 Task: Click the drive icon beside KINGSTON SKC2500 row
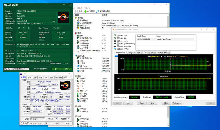pyautogui.click(x=78, y=51)
